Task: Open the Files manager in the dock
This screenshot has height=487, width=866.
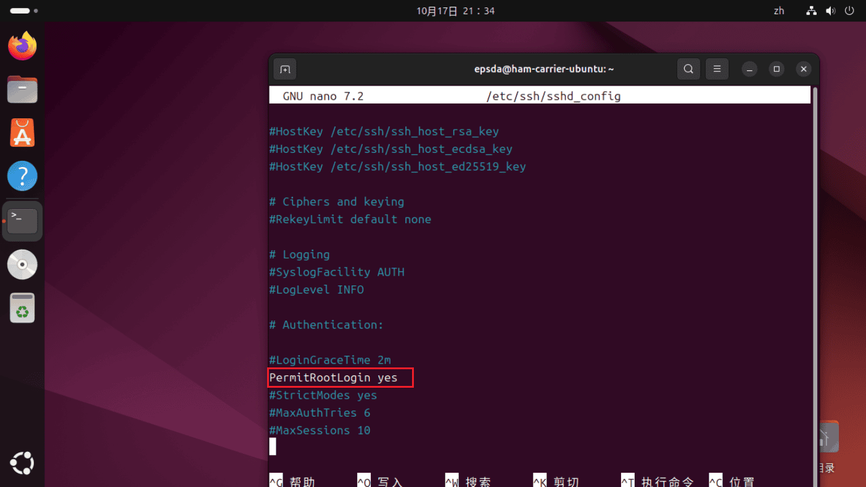Action: (x=22, y=89)
